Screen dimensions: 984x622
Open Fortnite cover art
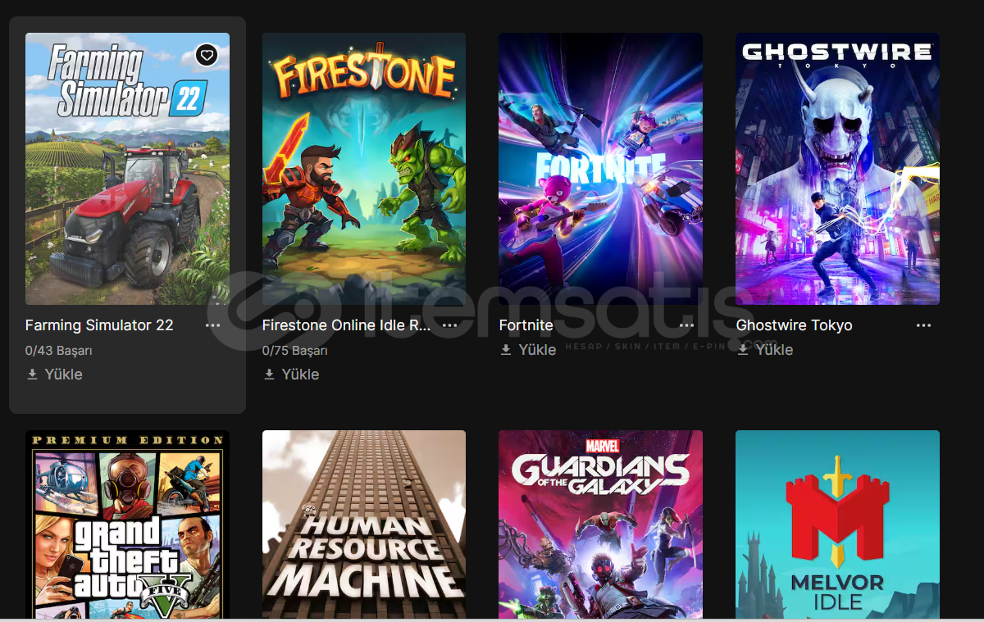coord(601,169)
